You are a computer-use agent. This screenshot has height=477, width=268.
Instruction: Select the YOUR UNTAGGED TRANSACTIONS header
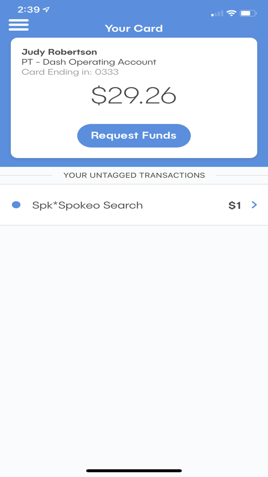tap(134, 175)
